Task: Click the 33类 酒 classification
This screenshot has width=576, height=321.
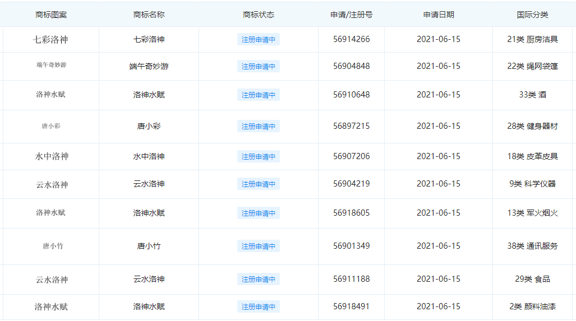Action: [x=532, y=95]
